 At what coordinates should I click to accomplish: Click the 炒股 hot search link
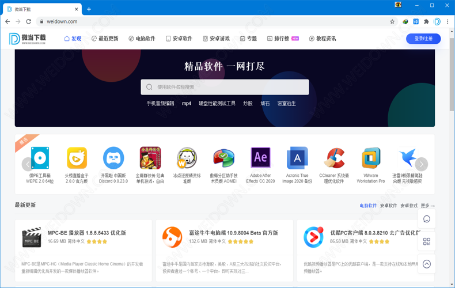248,103
